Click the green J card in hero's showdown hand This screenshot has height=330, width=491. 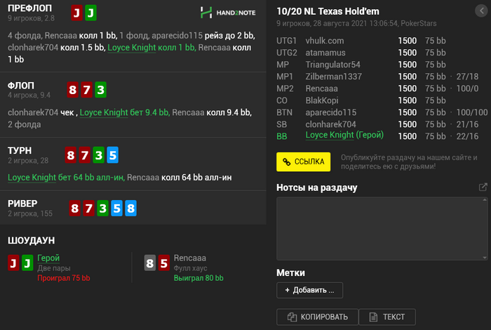(x=27, y=263)
